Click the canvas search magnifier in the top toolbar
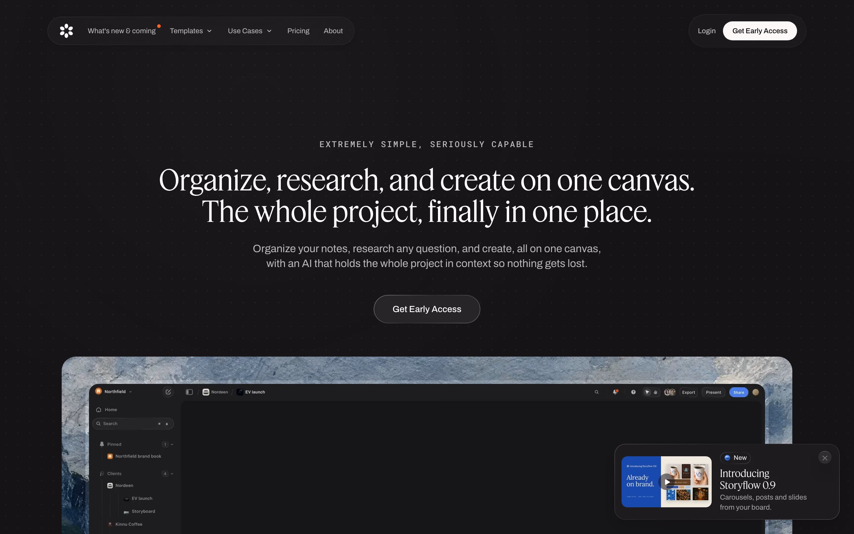Image resolution: width=854 pixels, height=534 pixels. point(596,392)
